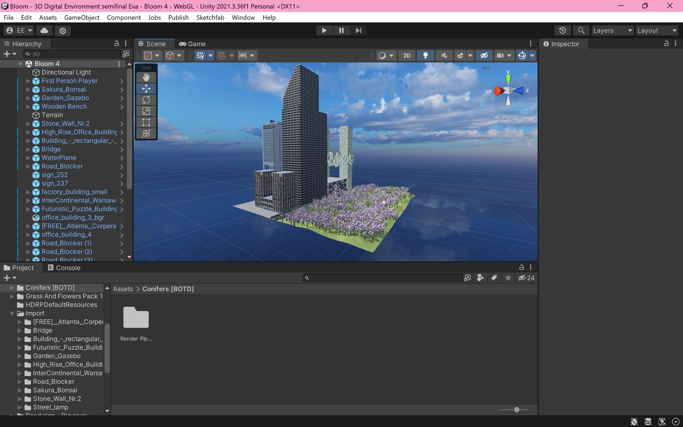Toggle hidden objects visibility in Scene

[x=484, y=56]
